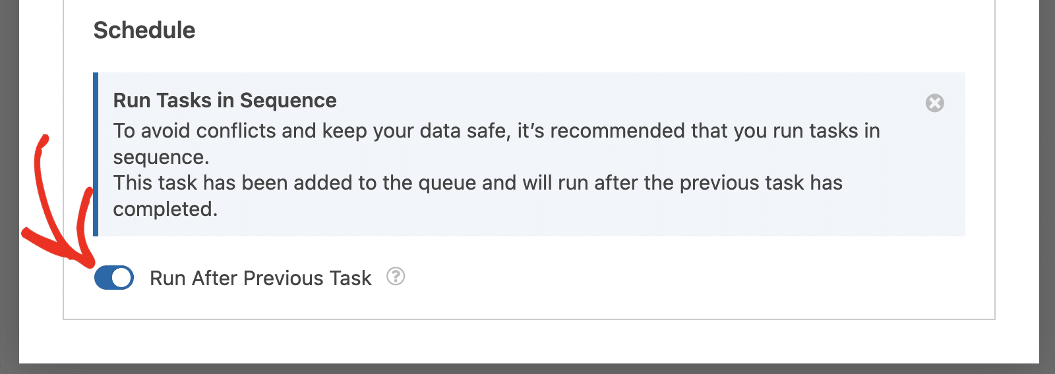This screenshot has width=1055, height=374.
Task: Click the dark overlay below the panel
Action: pos(527,369)
